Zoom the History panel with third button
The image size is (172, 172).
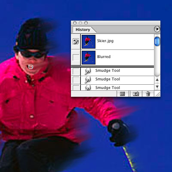coord(86,23)
